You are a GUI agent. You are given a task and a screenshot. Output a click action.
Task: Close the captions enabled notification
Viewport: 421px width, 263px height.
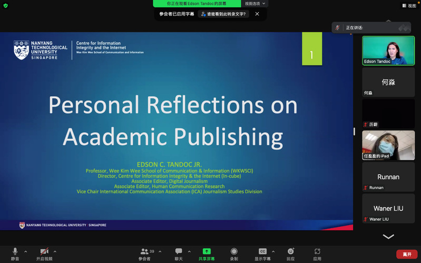[x=257, y=14]
